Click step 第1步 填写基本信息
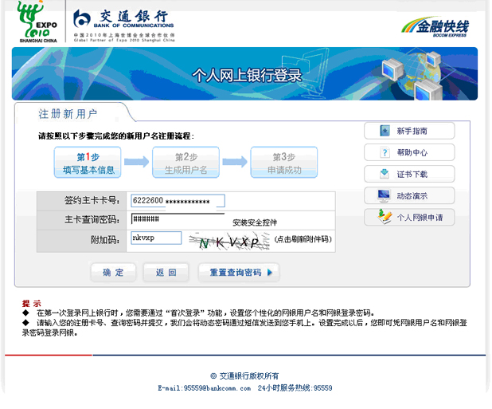492x409 pixels. pos(88,163)
